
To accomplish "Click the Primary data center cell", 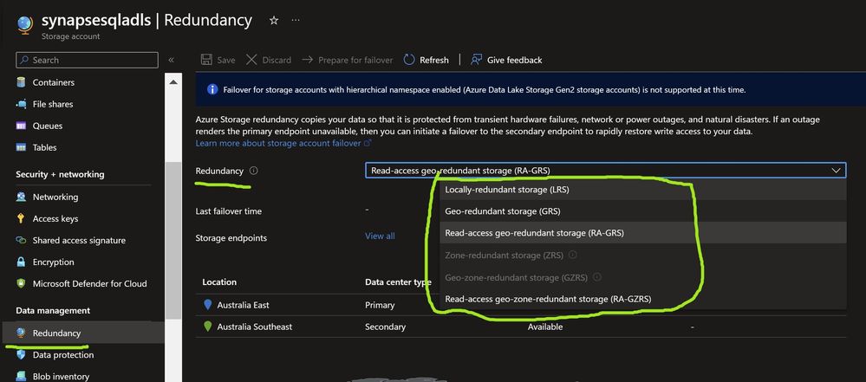I will point(380,305).
